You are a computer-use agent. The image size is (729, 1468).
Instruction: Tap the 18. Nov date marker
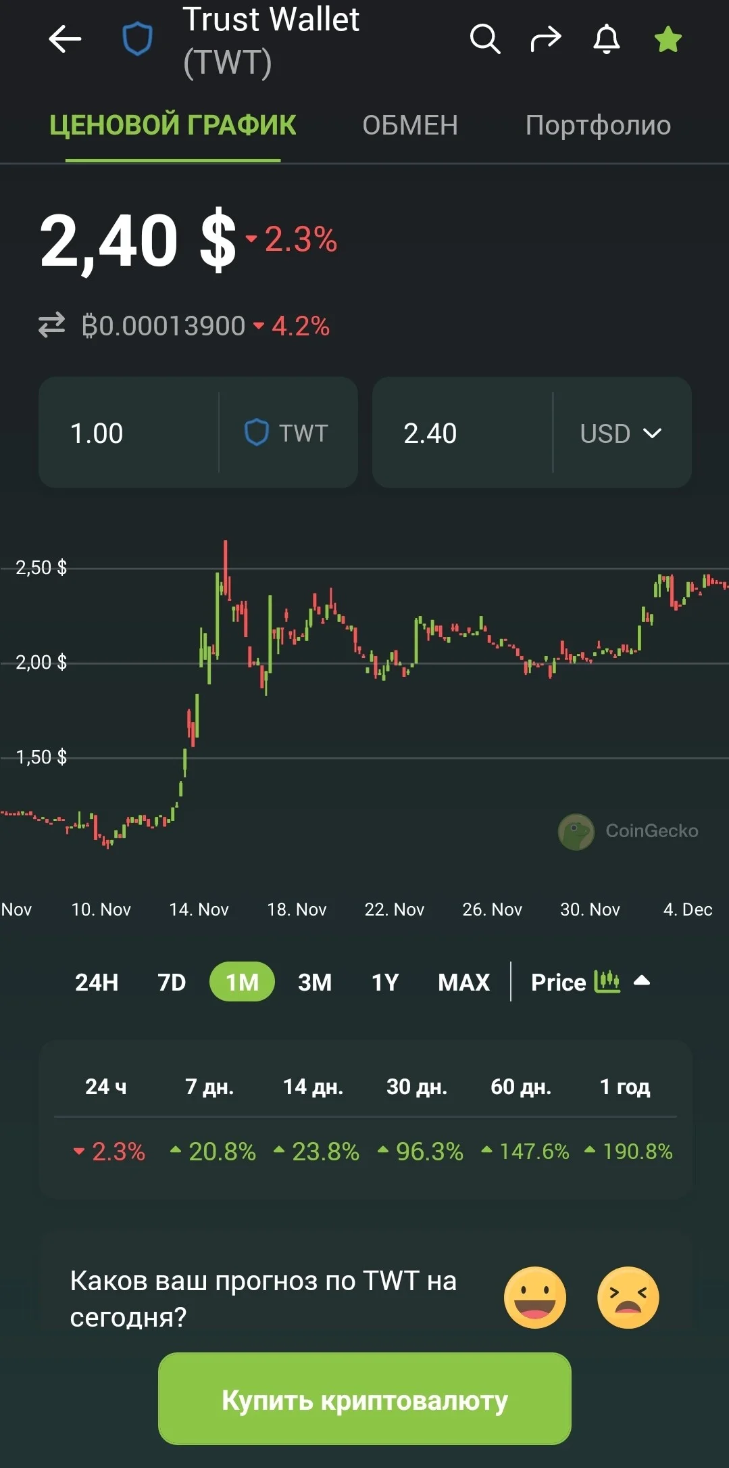coord(297,909)
